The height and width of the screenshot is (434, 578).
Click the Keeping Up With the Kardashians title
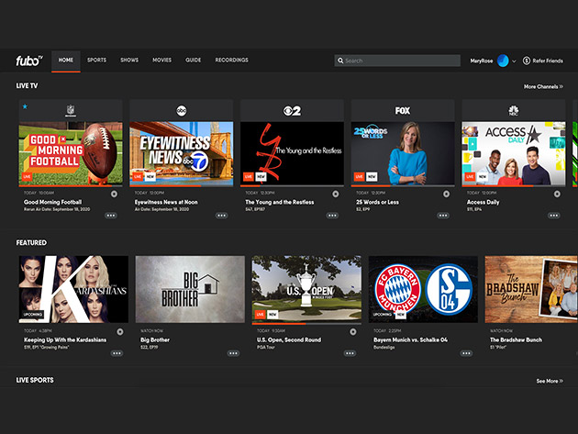click(x=65, y=340)
